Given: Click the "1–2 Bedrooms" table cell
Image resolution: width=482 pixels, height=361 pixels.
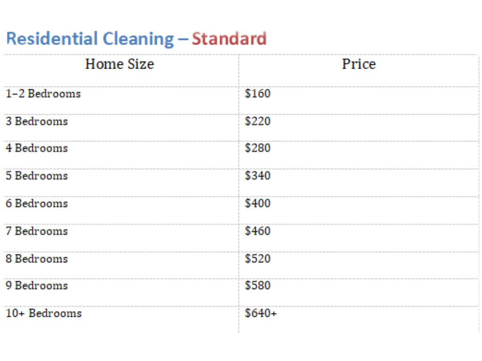Looking at the screenshot, I should (43, 94).
